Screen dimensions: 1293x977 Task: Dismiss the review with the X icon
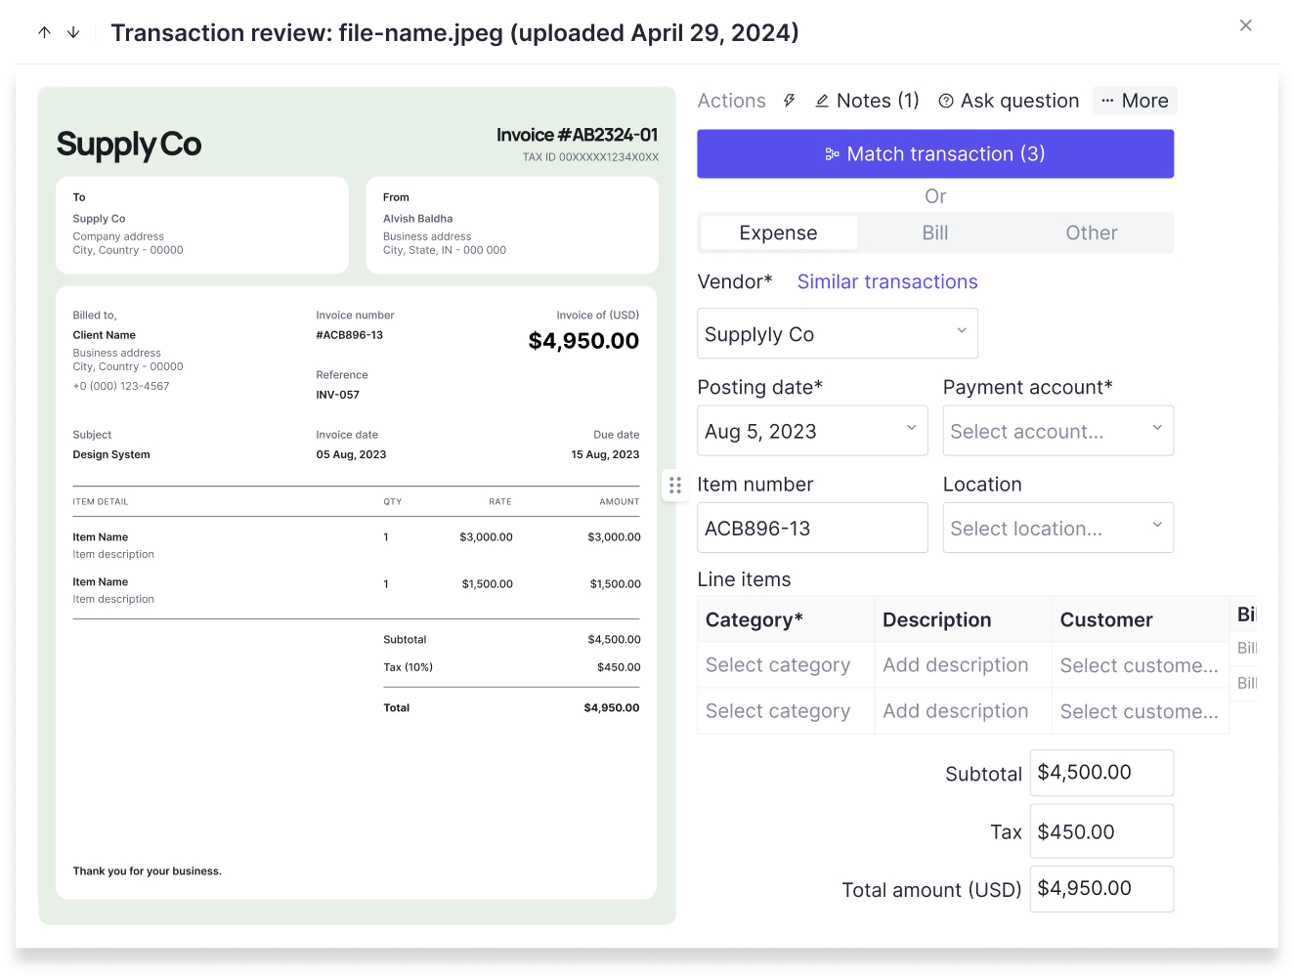[1246, 24]
